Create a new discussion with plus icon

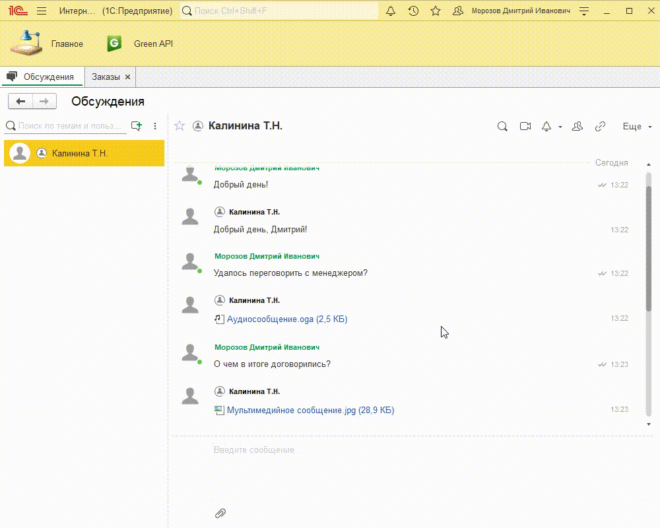point(137,126)
